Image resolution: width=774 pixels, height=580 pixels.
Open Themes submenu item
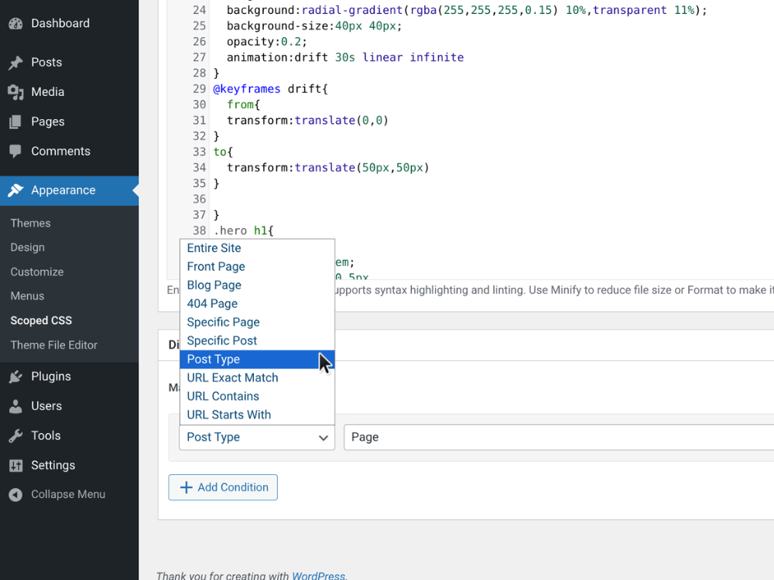[31, 223]
